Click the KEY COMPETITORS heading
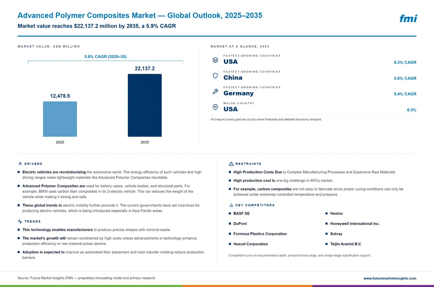 pyautogui.click(x=255, y=205)
